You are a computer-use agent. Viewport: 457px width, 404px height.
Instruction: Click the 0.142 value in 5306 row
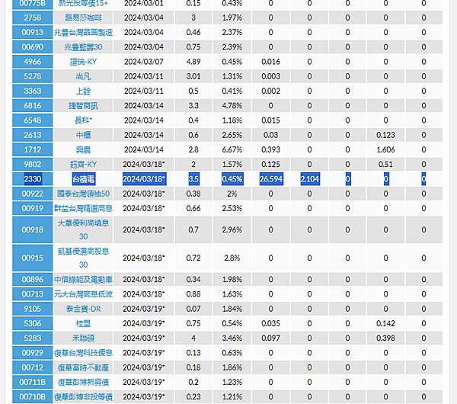coord(385,323)
